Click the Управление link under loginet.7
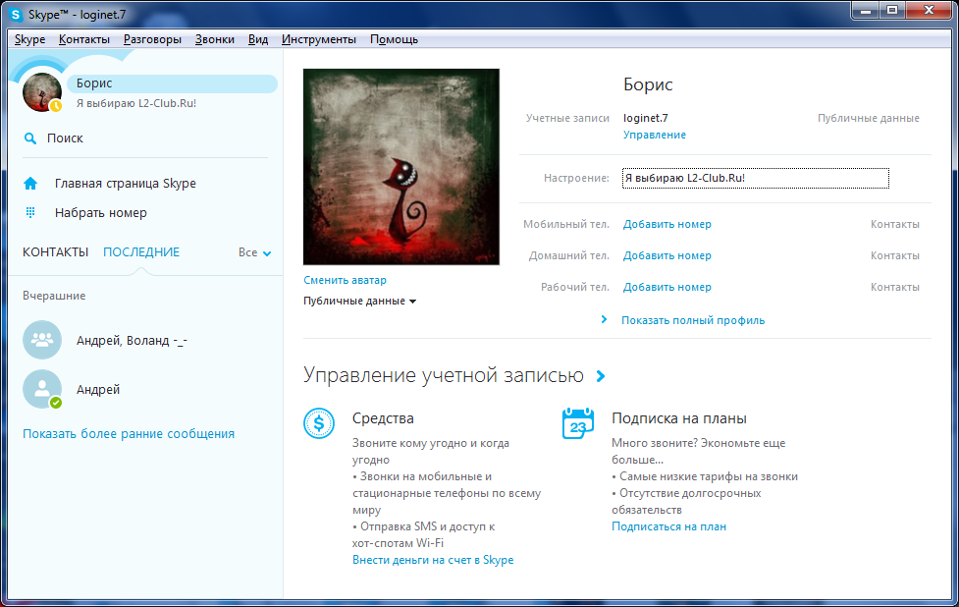 coord(655,135)
